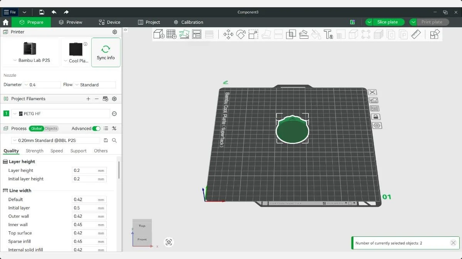Click the plate auto-orient icon
This screenshot has width=462, height=259.
[x=373, y=100]
